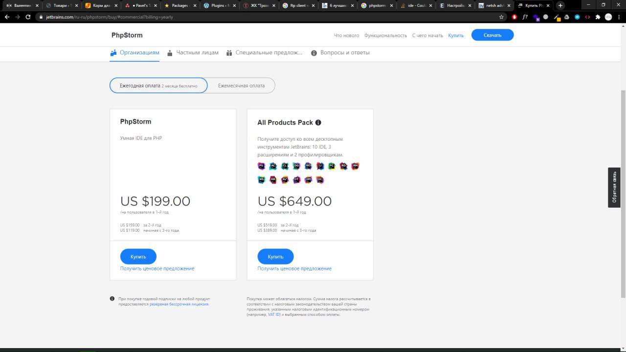Click the WebStorm WS product icon

tap(261, 180)
